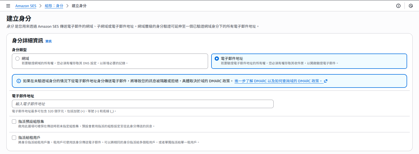Open the side navigation hamburger menu
Screen dimensions: 419x154
pos(8,6)
